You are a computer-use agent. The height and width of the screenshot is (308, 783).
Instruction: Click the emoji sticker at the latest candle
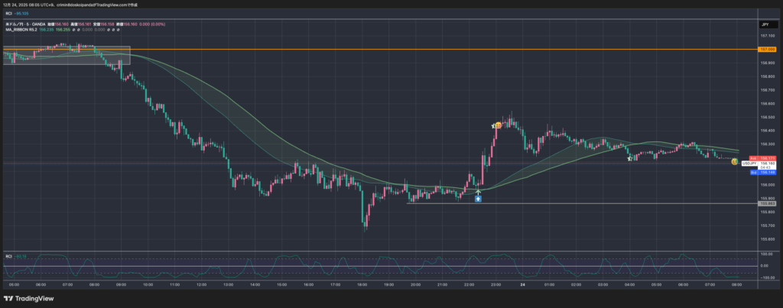[734, 162]
